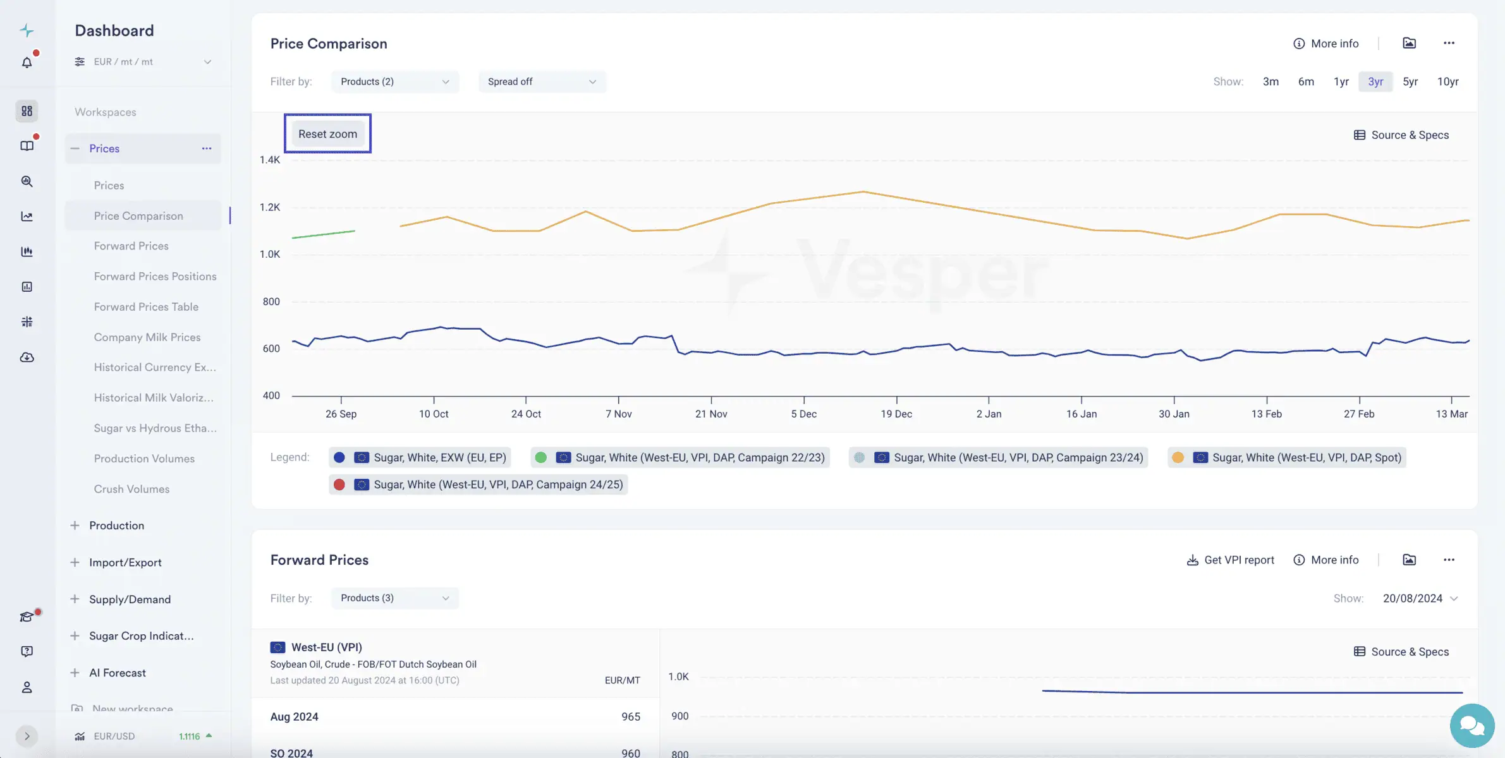Open Company Milk Prices in sidebar
1505x758 pixels.
coord(147,337)
